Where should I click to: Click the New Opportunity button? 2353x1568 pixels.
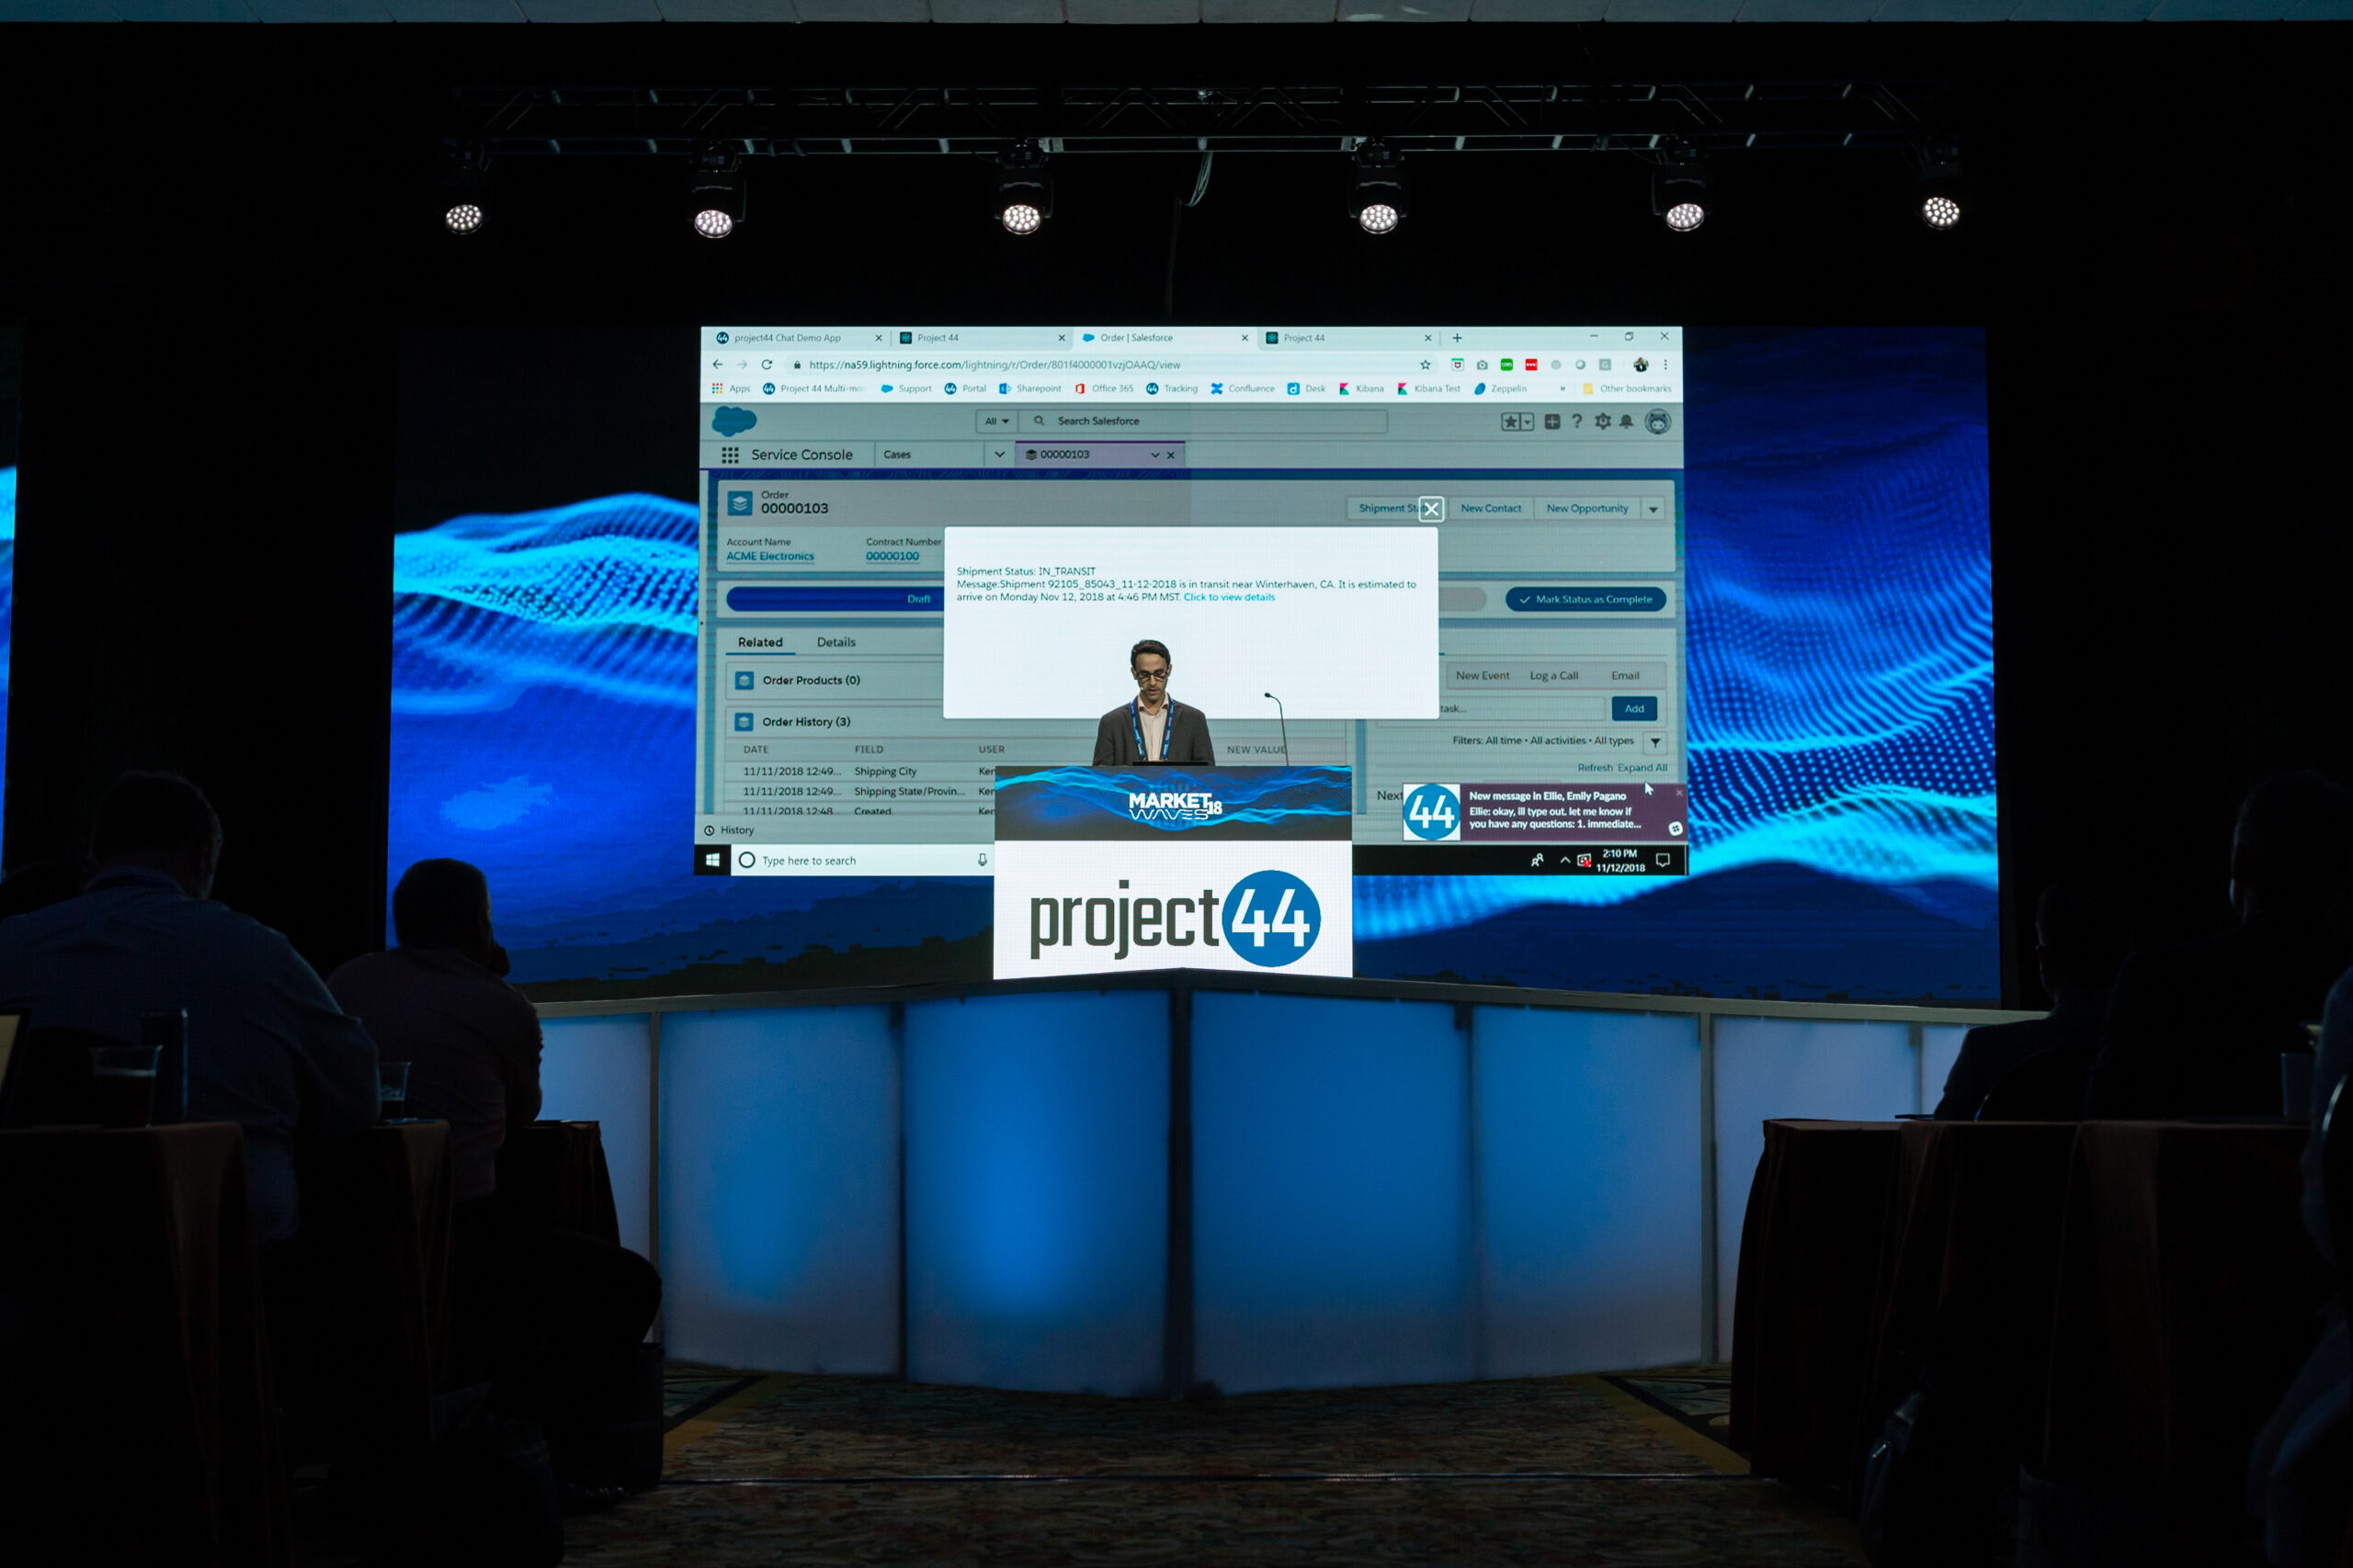(1586, 509)
